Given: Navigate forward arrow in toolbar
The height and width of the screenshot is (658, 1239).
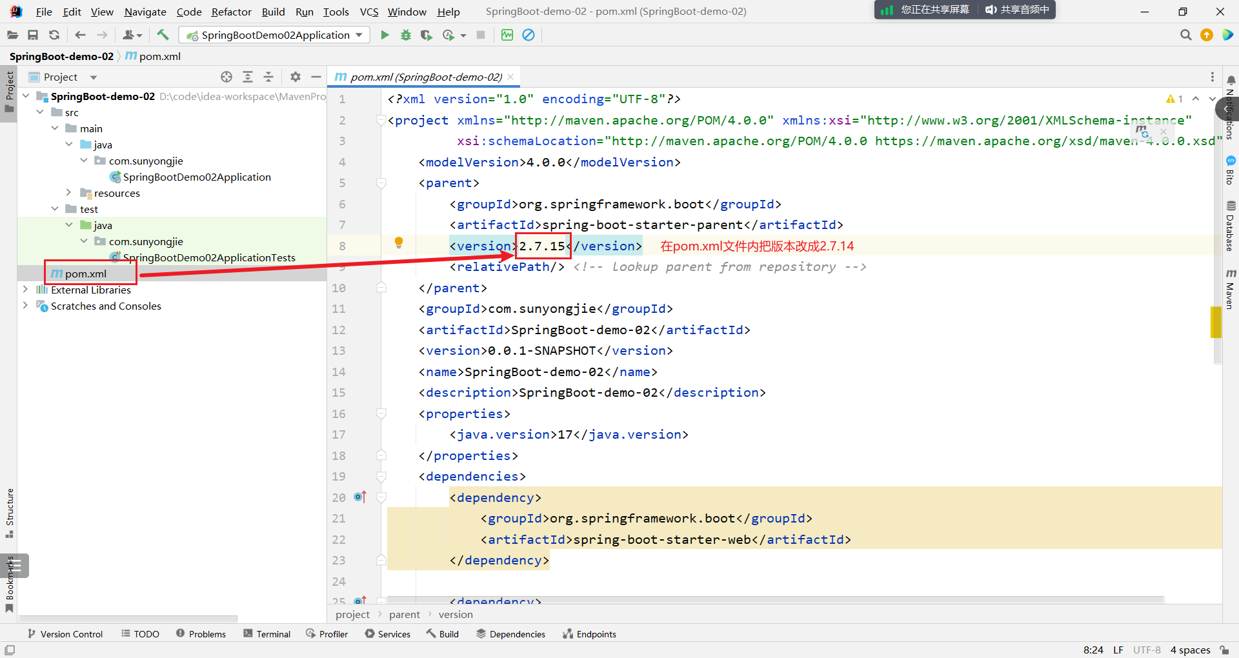Looking at the screenshot, I should (102, 35).
